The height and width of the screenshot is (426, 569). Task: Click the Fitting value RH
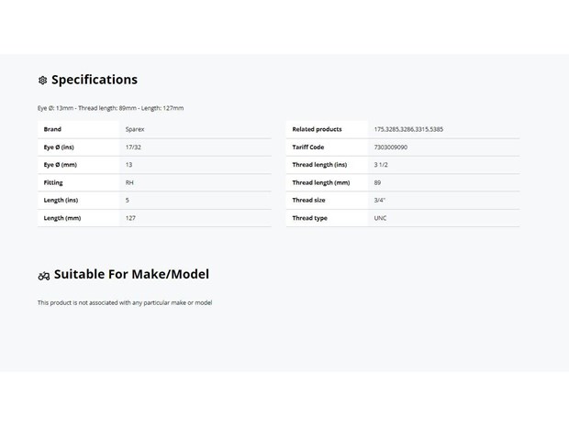(x=129, y=182)
